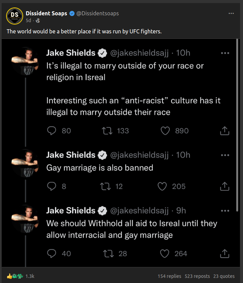Click the globe visibility icon near 5d
Screen dimensions: 243x283
(38, 20)
